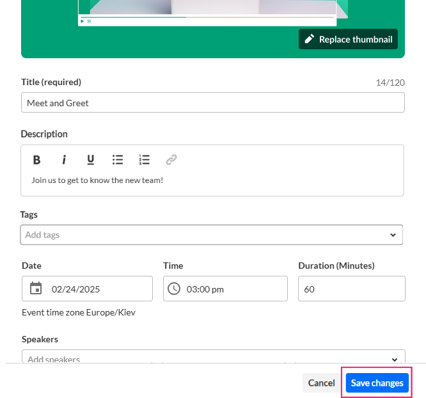Toggle bold formatting in Description
The height and width of the screenshot is (398, 426).
(x=37, y=160)
